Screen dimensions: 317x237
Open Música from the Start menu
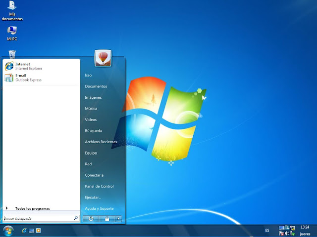(x=91, y=109)
